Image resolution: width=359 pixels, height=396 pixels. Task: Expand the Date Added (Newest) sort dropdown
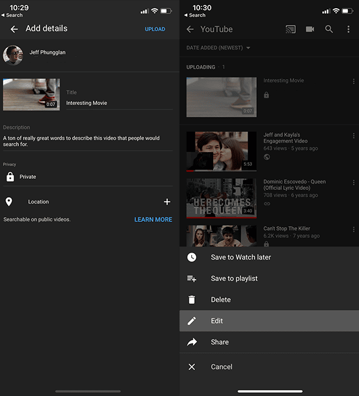[x=218, y=48]
